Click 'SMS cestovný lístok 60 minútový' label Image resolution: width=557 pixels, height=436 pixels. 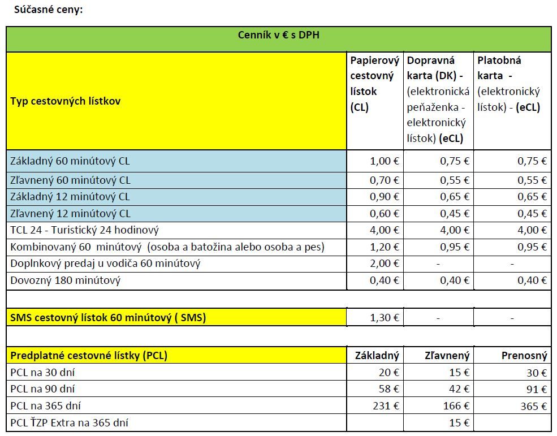coord(108,317)
